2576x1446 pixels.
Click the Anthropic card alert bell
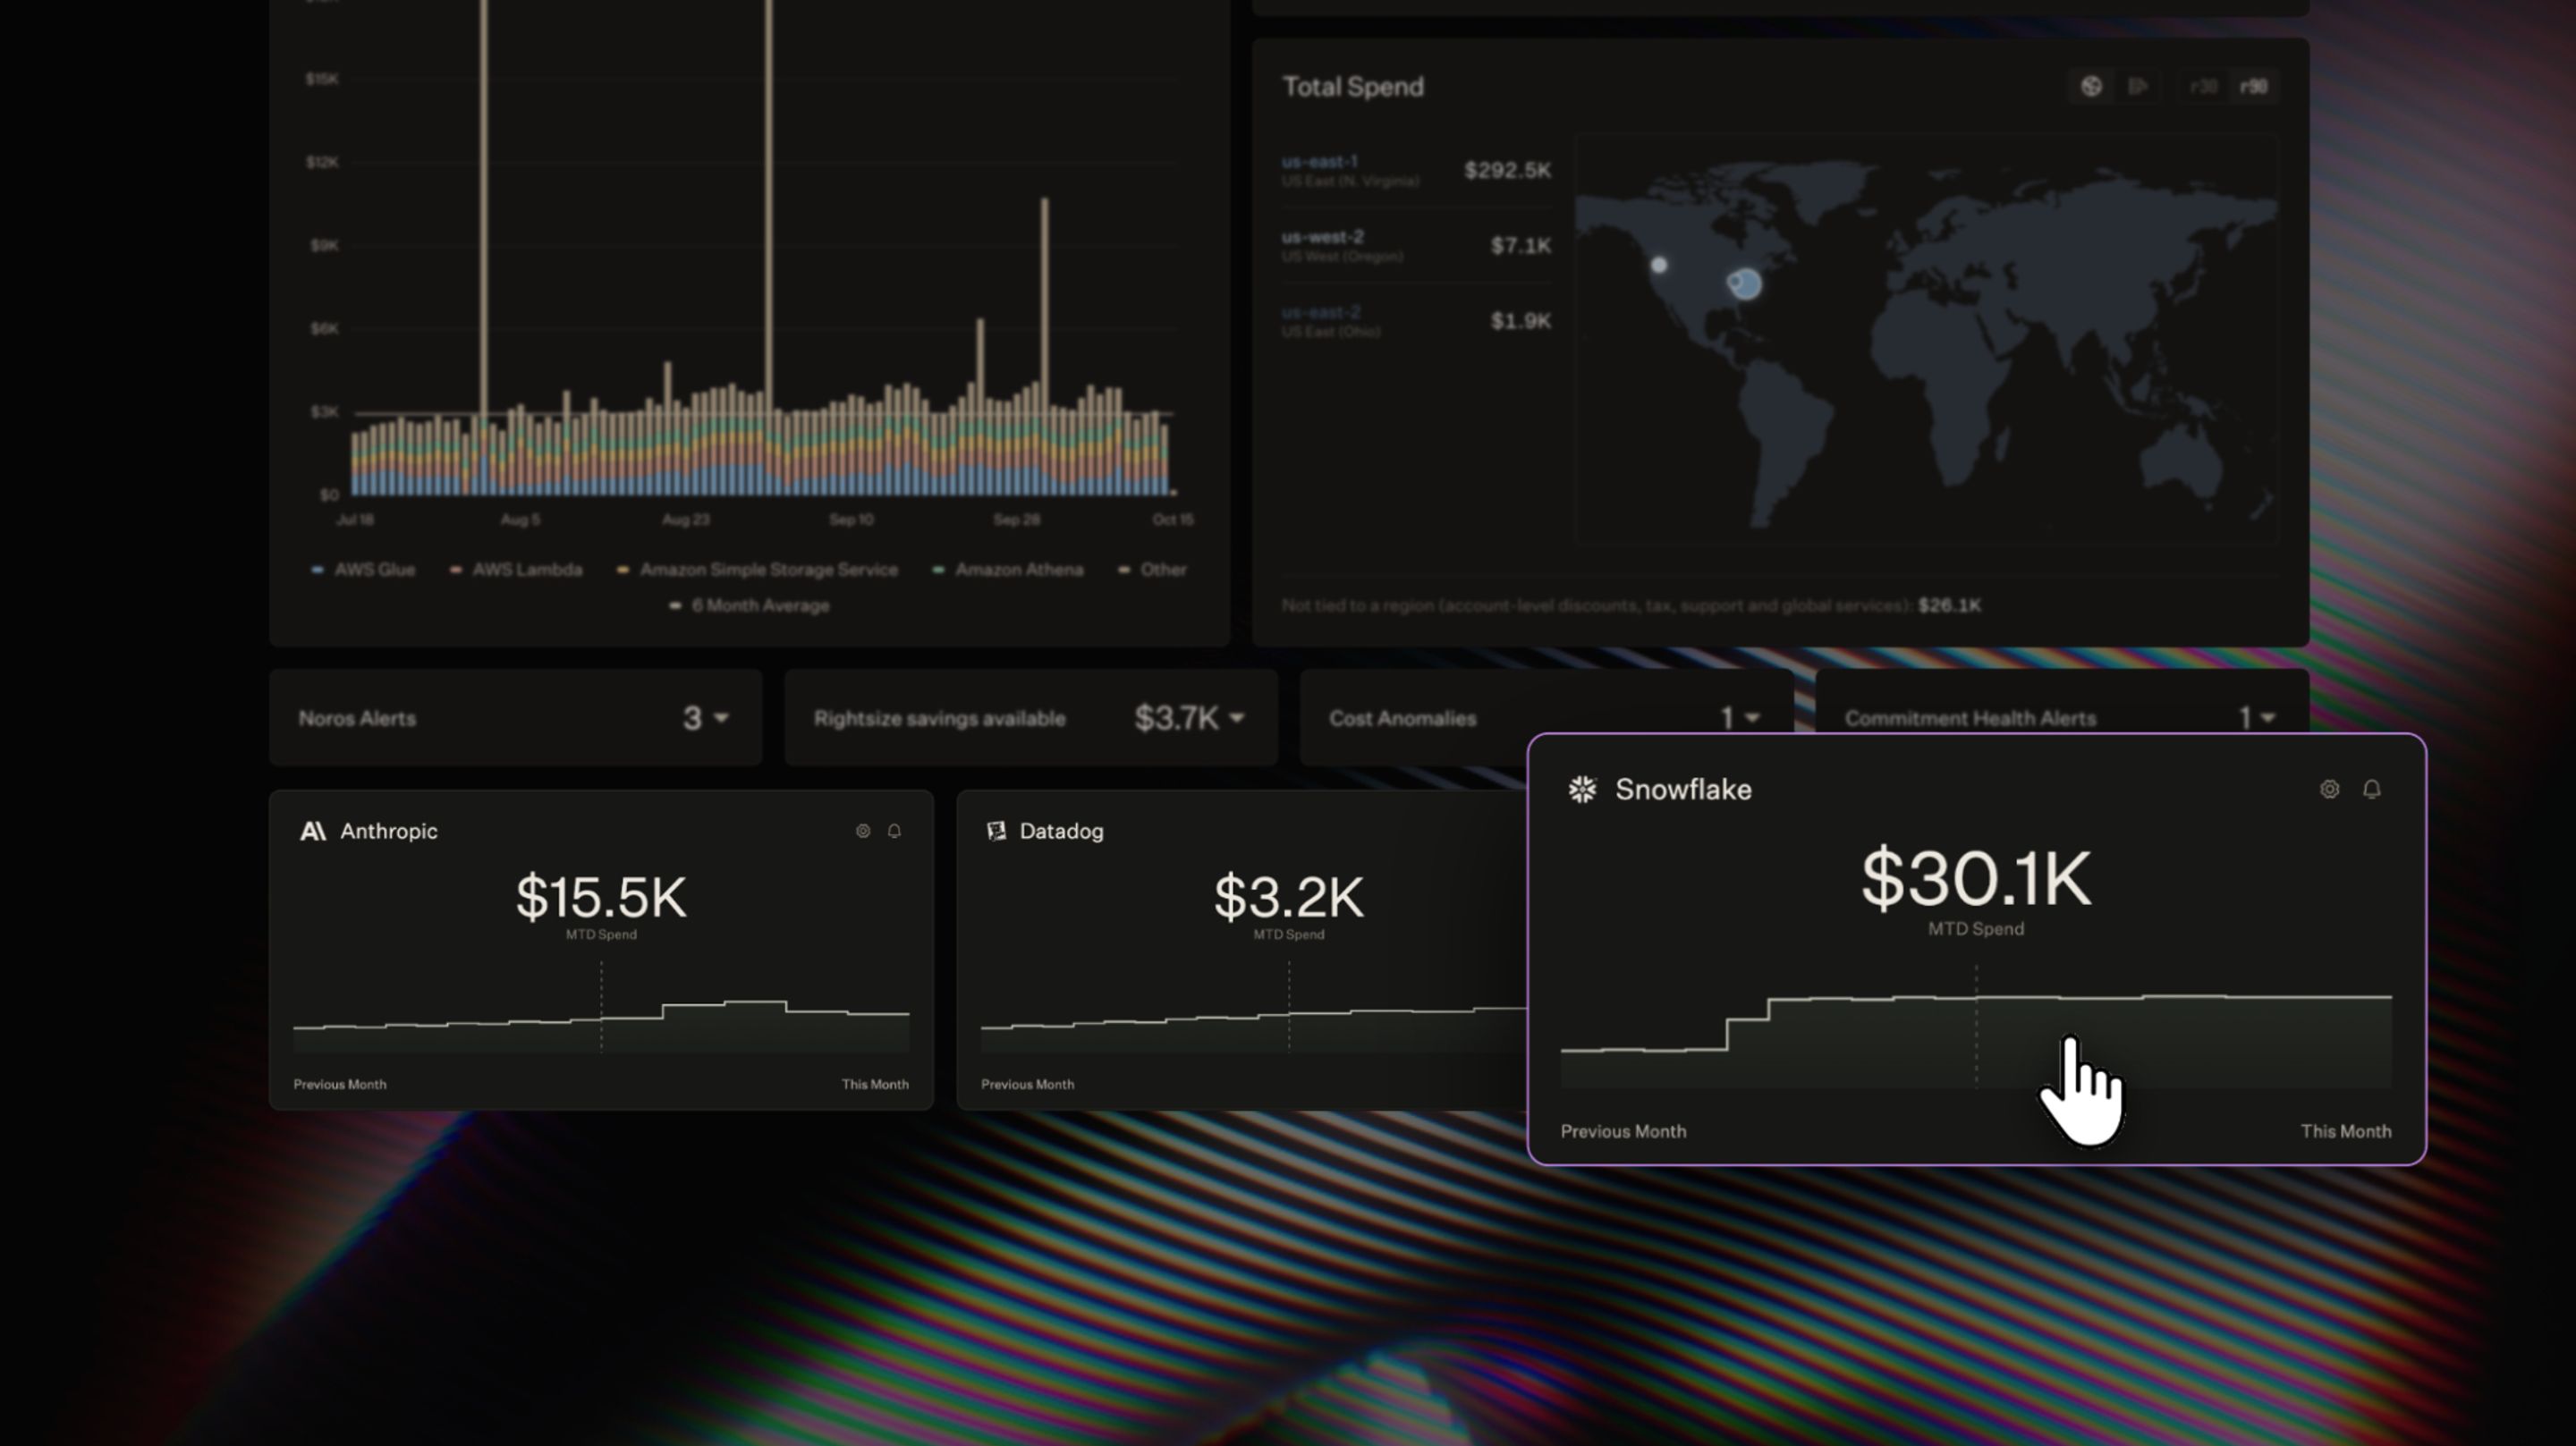point(894,831)
